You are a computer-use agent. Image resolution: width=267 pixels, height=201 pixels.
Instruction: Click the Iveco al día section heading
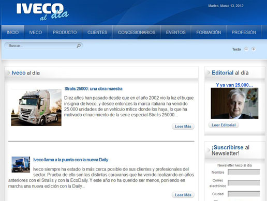25,73
